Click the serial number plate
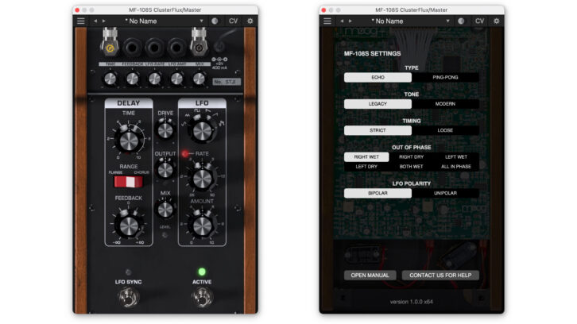577x324 pixels. [x=227, y=82]
